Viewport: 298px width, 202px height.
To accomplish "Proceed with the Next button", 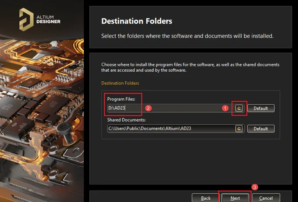I will pyautogui.click(x=235, y=198).
